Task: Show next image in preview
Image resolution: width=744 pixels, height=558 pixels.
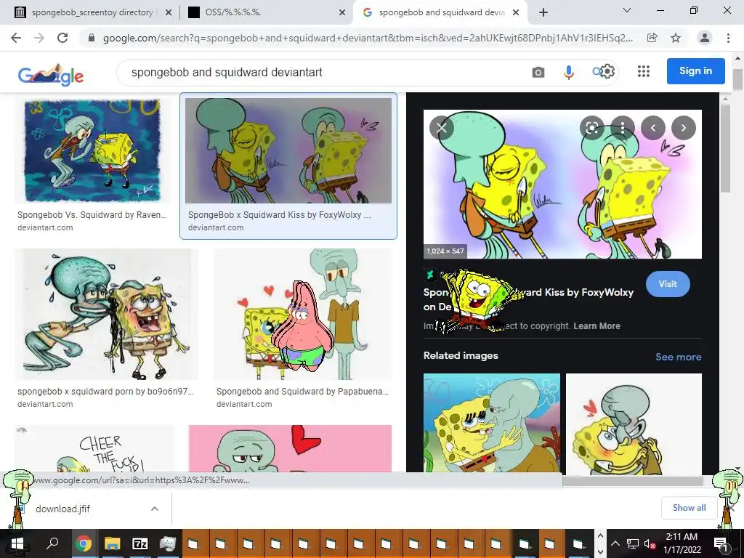Action: tap(683, 128)
